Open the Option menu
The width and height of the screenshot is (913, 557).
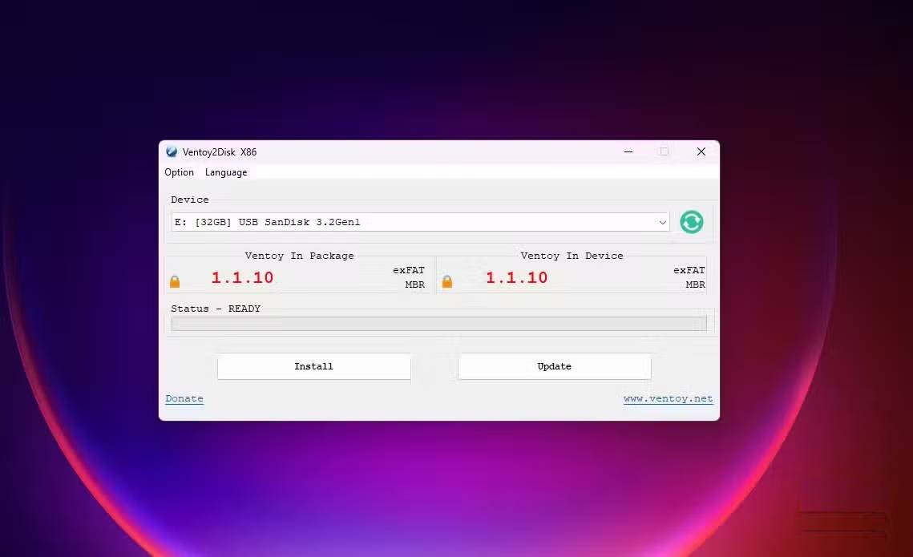(x=180, y=172)
